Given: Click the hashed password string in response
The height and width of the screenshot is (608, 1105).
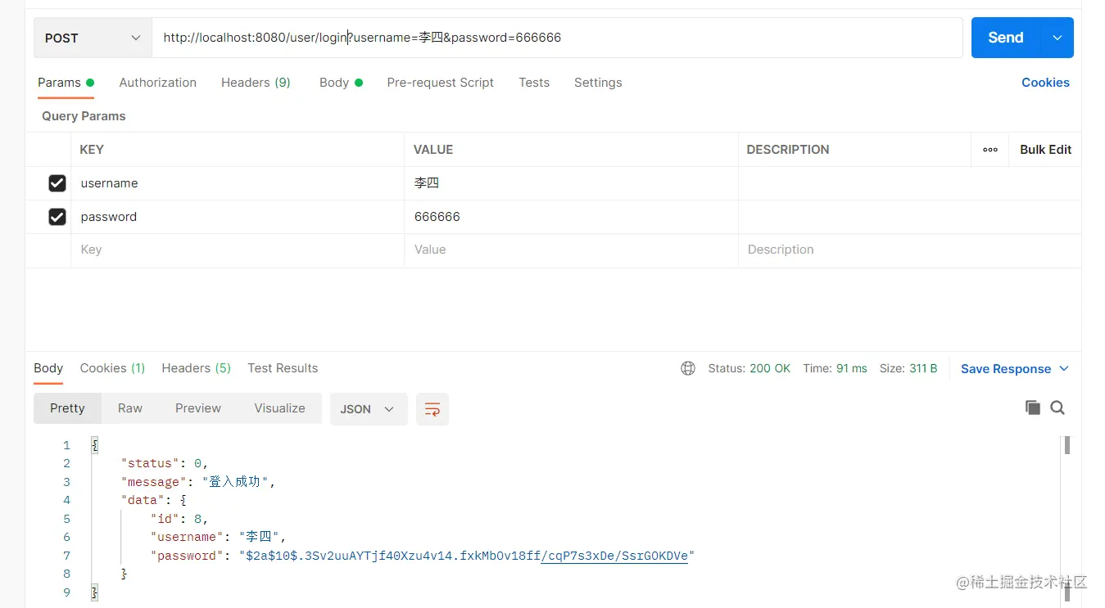Looking at the screenshot, I should pos(467,556).
